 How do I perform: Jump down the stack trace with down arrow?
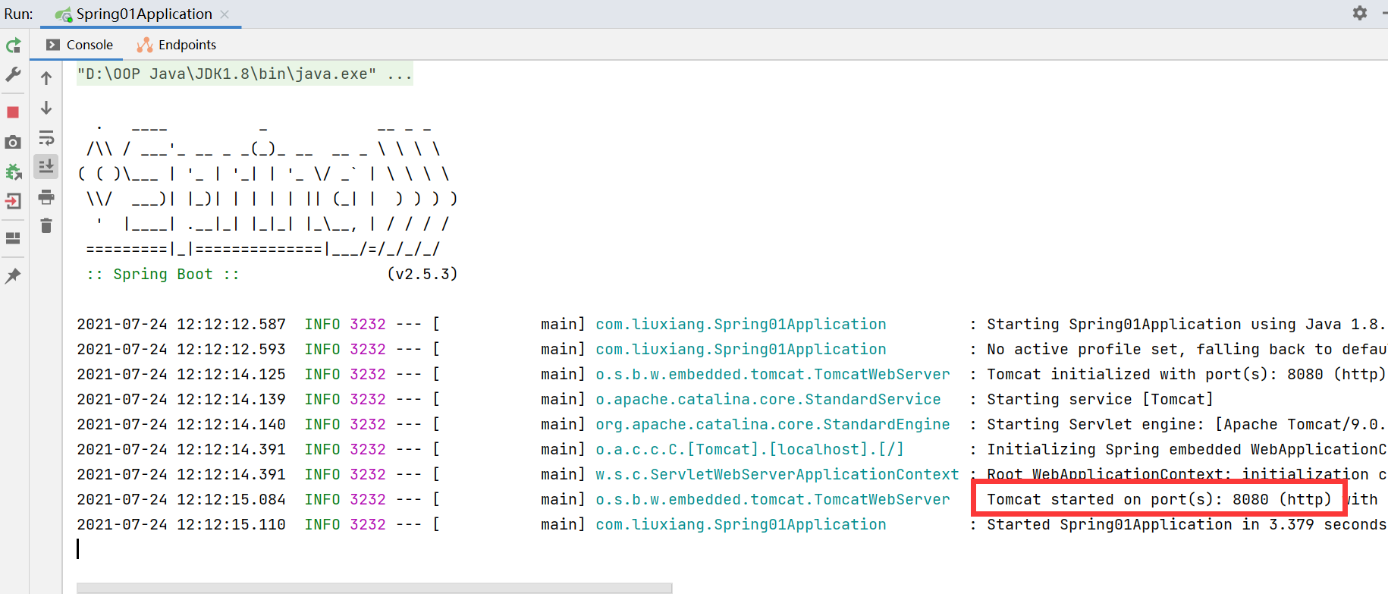click(46, 108)
